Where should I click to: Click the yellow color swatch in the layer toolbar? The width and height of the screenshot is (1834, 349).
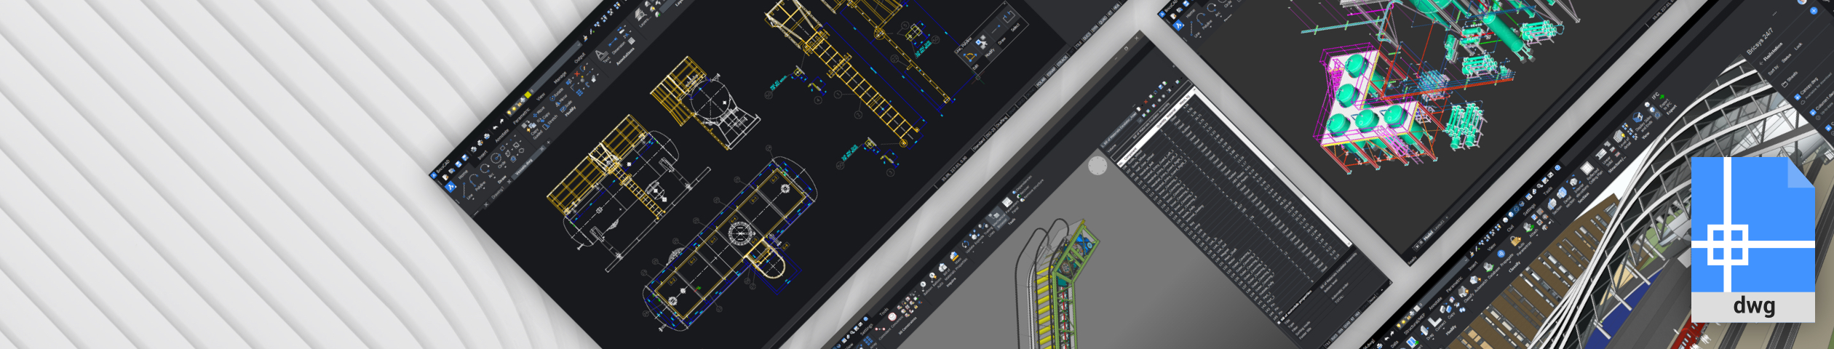pyautogui.click(x=527, y=95)
